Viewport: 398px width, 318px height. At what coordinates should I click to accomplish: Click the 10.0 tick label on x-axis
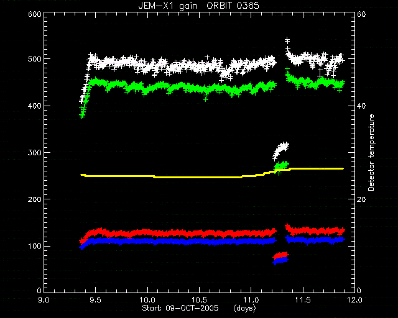[x=147, y=300]
